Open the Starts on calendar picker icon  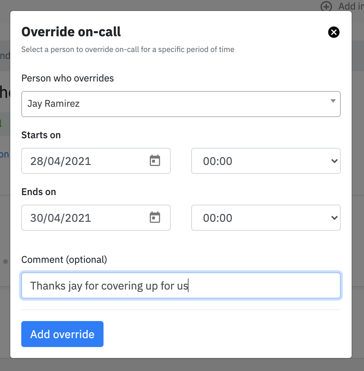point(155,161)
